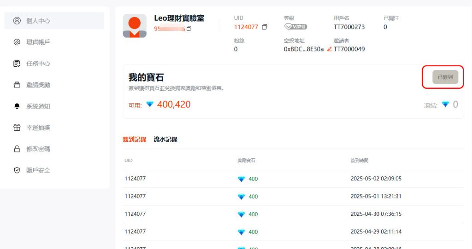Click the diamond icon next to 凍結
Viewport: 472px width, 249px height.
(445, 104)
